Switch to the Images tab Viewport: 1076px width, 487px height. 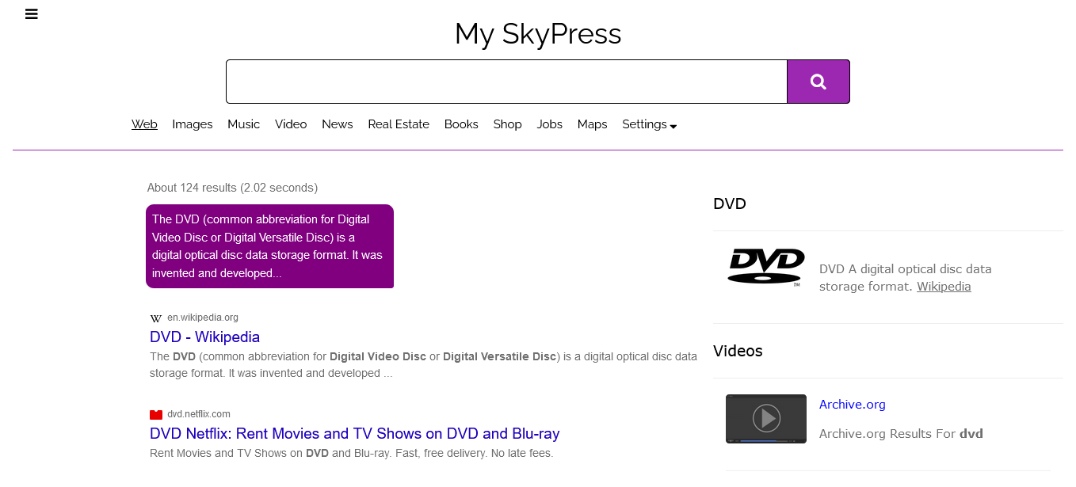[x=193, y=124]
